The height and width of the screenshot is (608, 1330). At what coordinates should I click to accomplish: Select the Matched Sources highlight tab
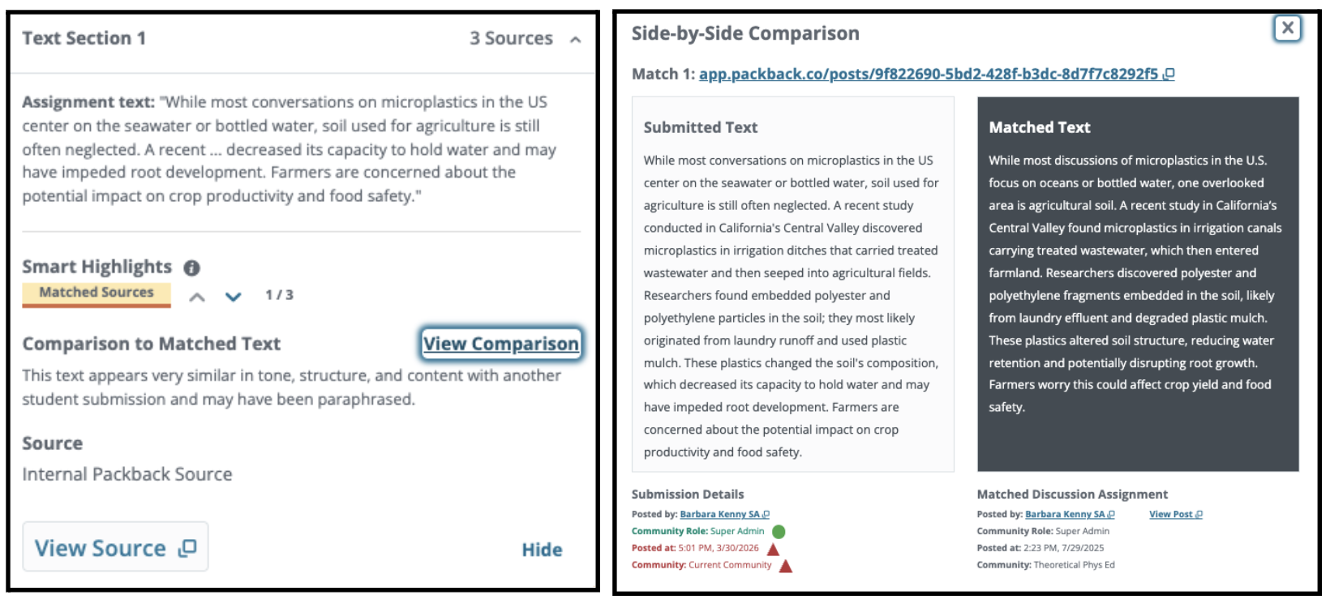coord(97,293)
